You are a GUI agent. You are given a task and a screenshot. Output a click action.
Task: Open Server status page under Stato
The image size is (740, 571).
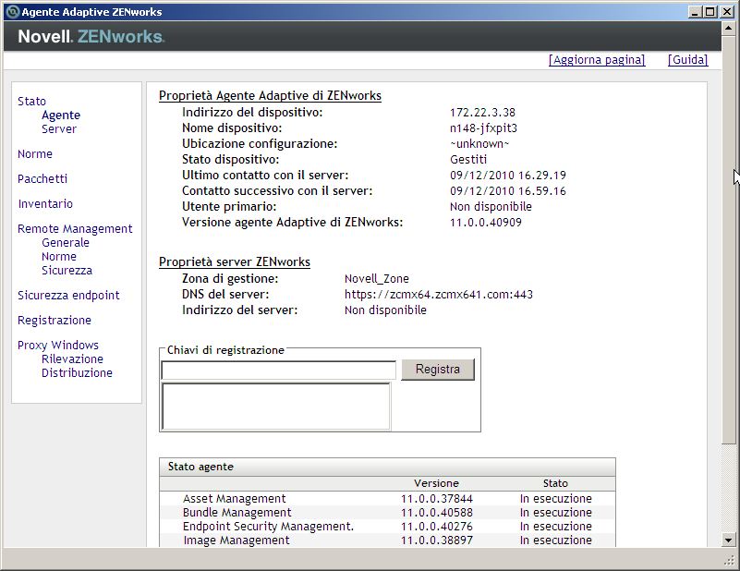pos(59,128)
